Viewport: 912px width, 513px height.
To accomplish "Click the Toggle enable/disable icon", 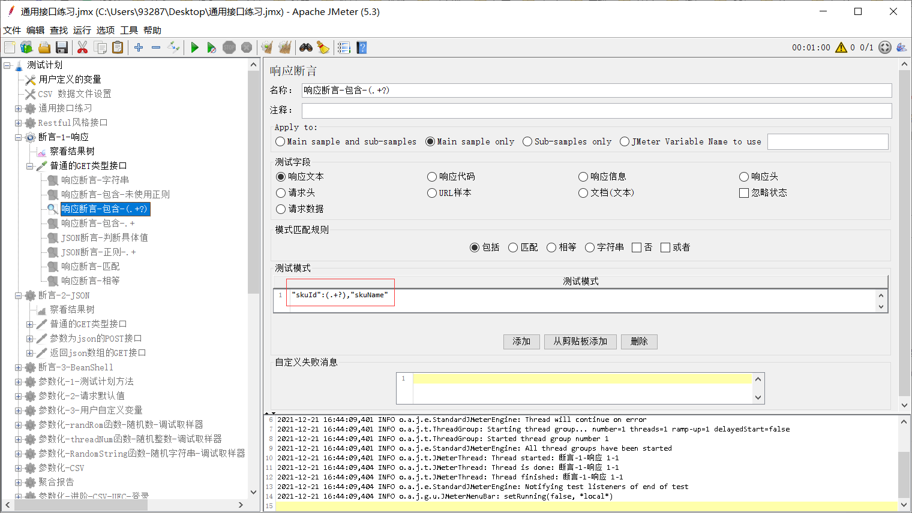I will (x=173, y=47).
